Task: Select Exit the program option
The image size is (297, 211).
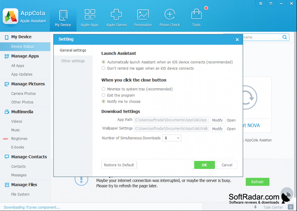Action: coord(103,95)
